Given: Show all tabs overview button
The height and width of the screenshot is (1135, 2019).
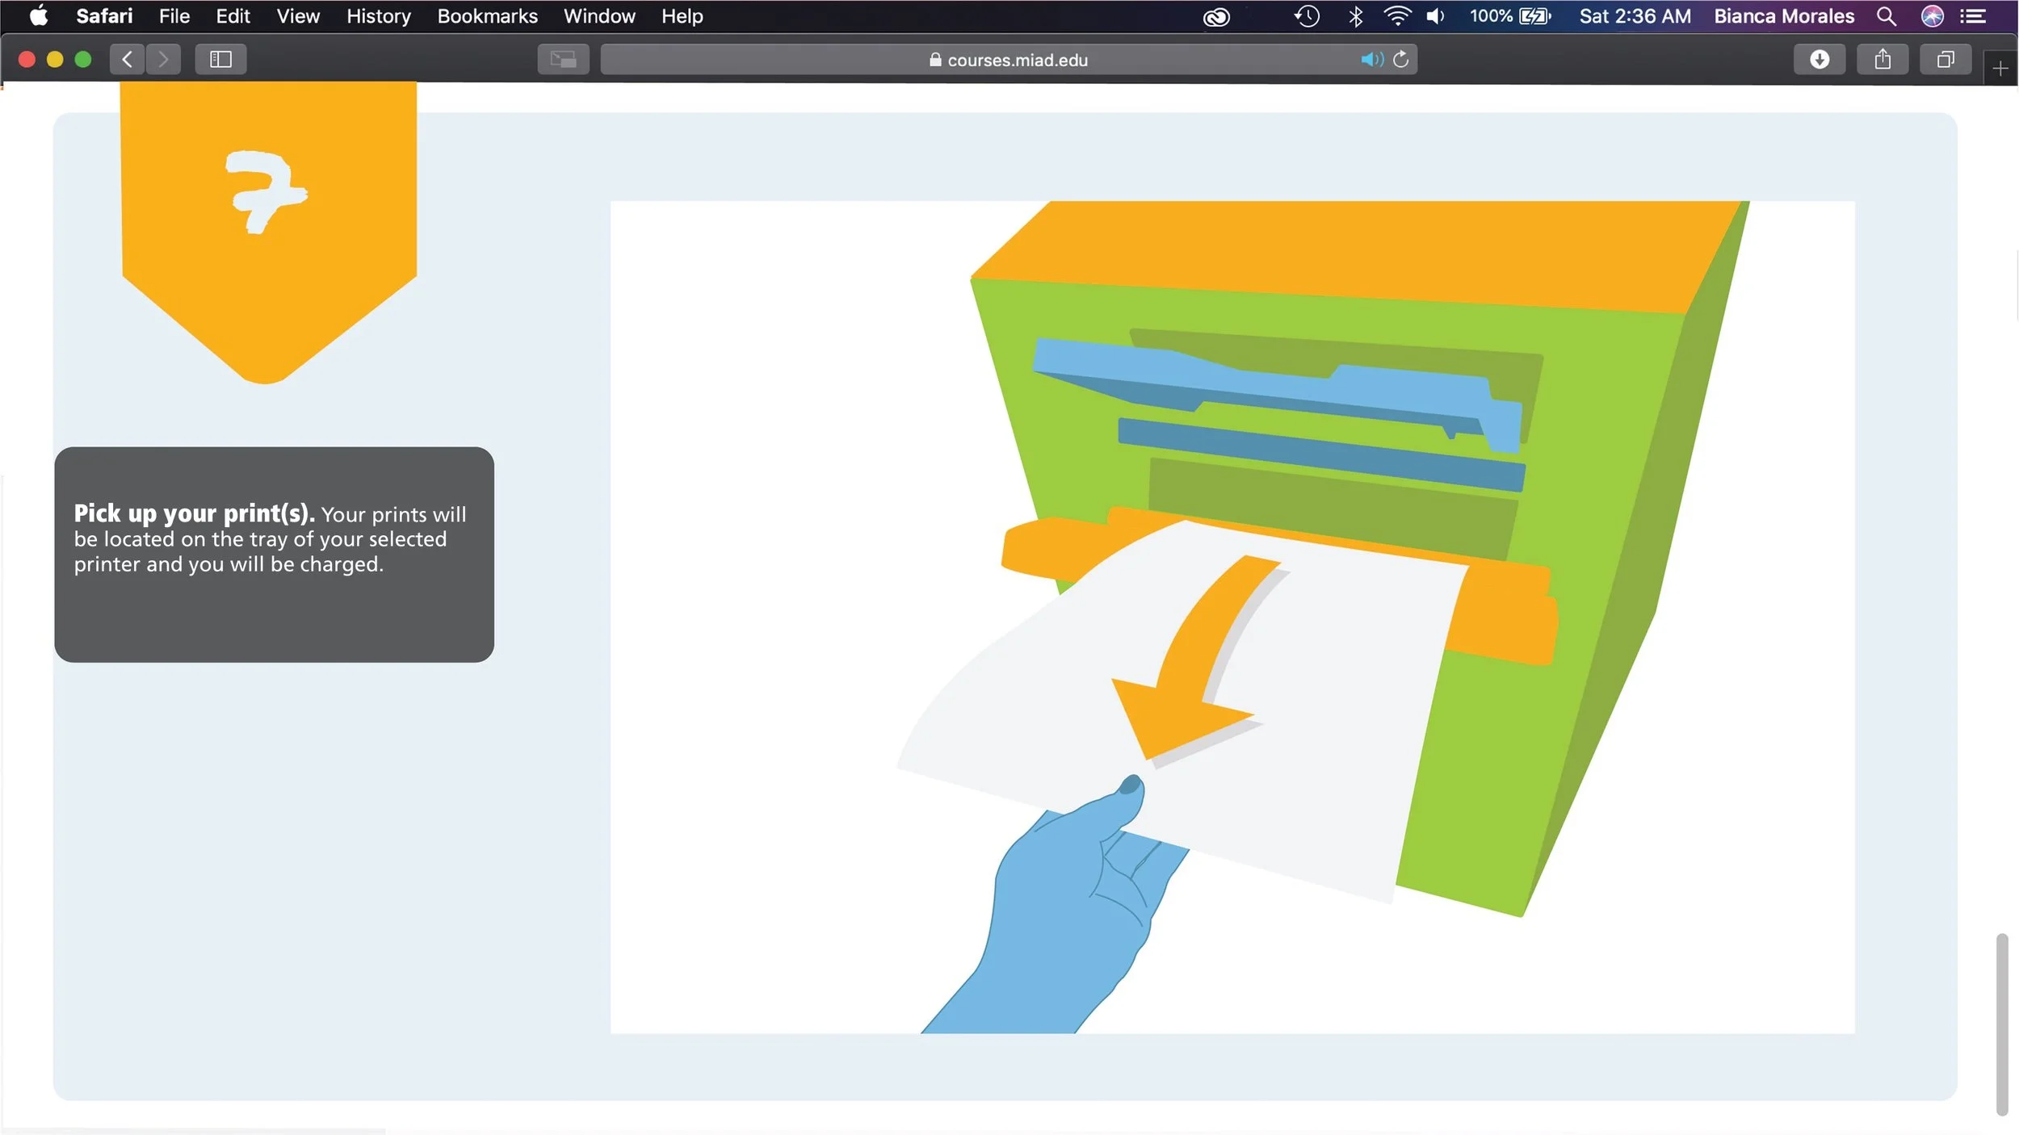Looking at the screenshot, I should pos(1946,59).
